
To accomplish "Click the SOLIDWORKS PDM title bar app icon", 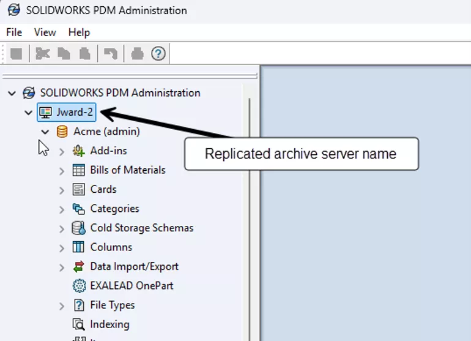I will click(x=14, y=10).
